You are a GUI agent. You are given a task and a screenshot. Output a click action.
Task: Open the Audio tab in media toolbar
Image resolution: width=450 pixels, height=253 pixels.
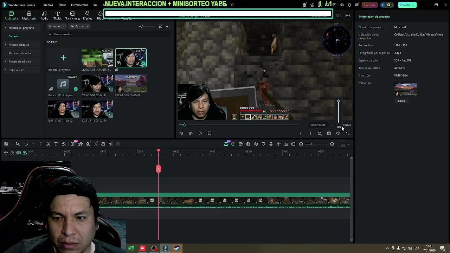click(x=44, y=15)
